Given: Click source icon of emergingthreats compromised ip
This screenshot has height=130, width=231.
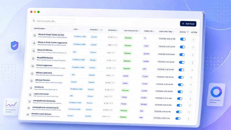Looking at the screenshot, I should (x=28, y=108).
